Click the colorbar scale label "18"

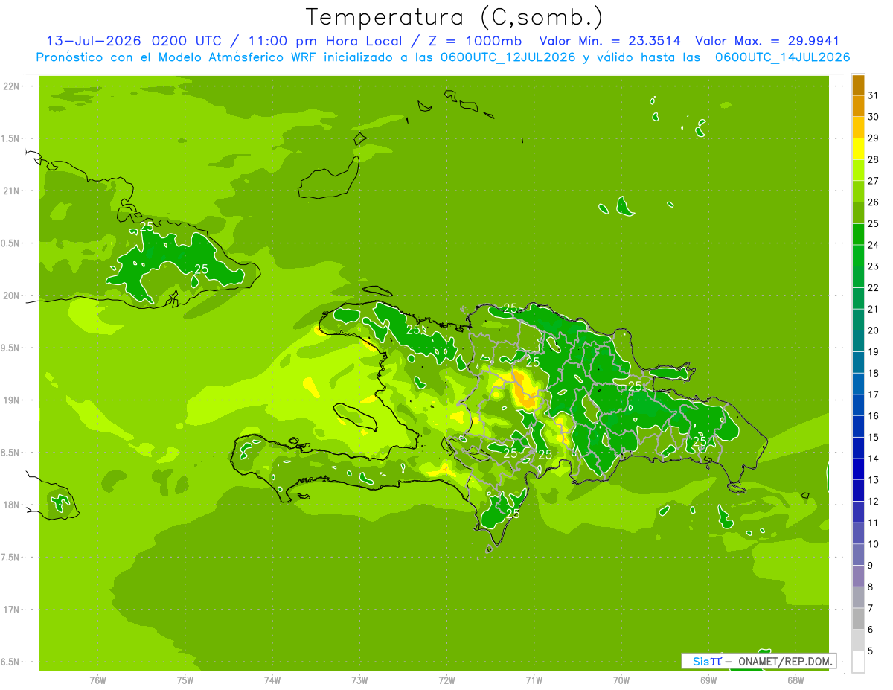tap(873, 373)
